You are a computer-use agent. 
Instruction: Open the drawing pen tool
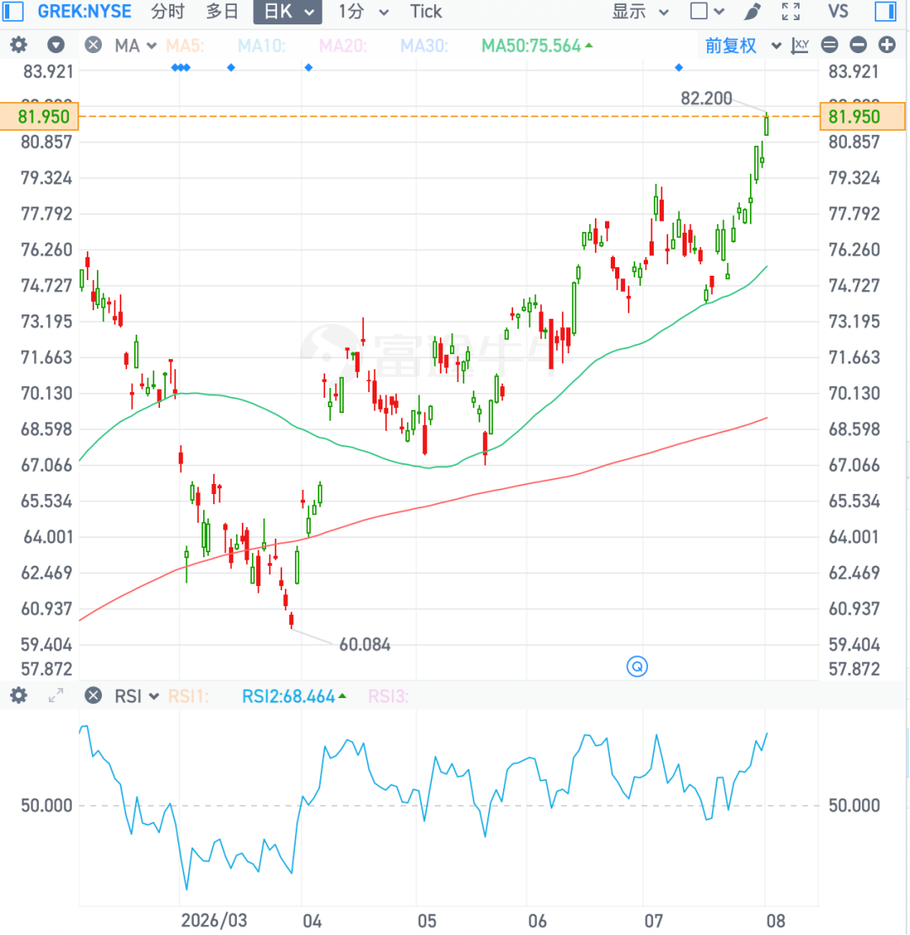(753, 11)
